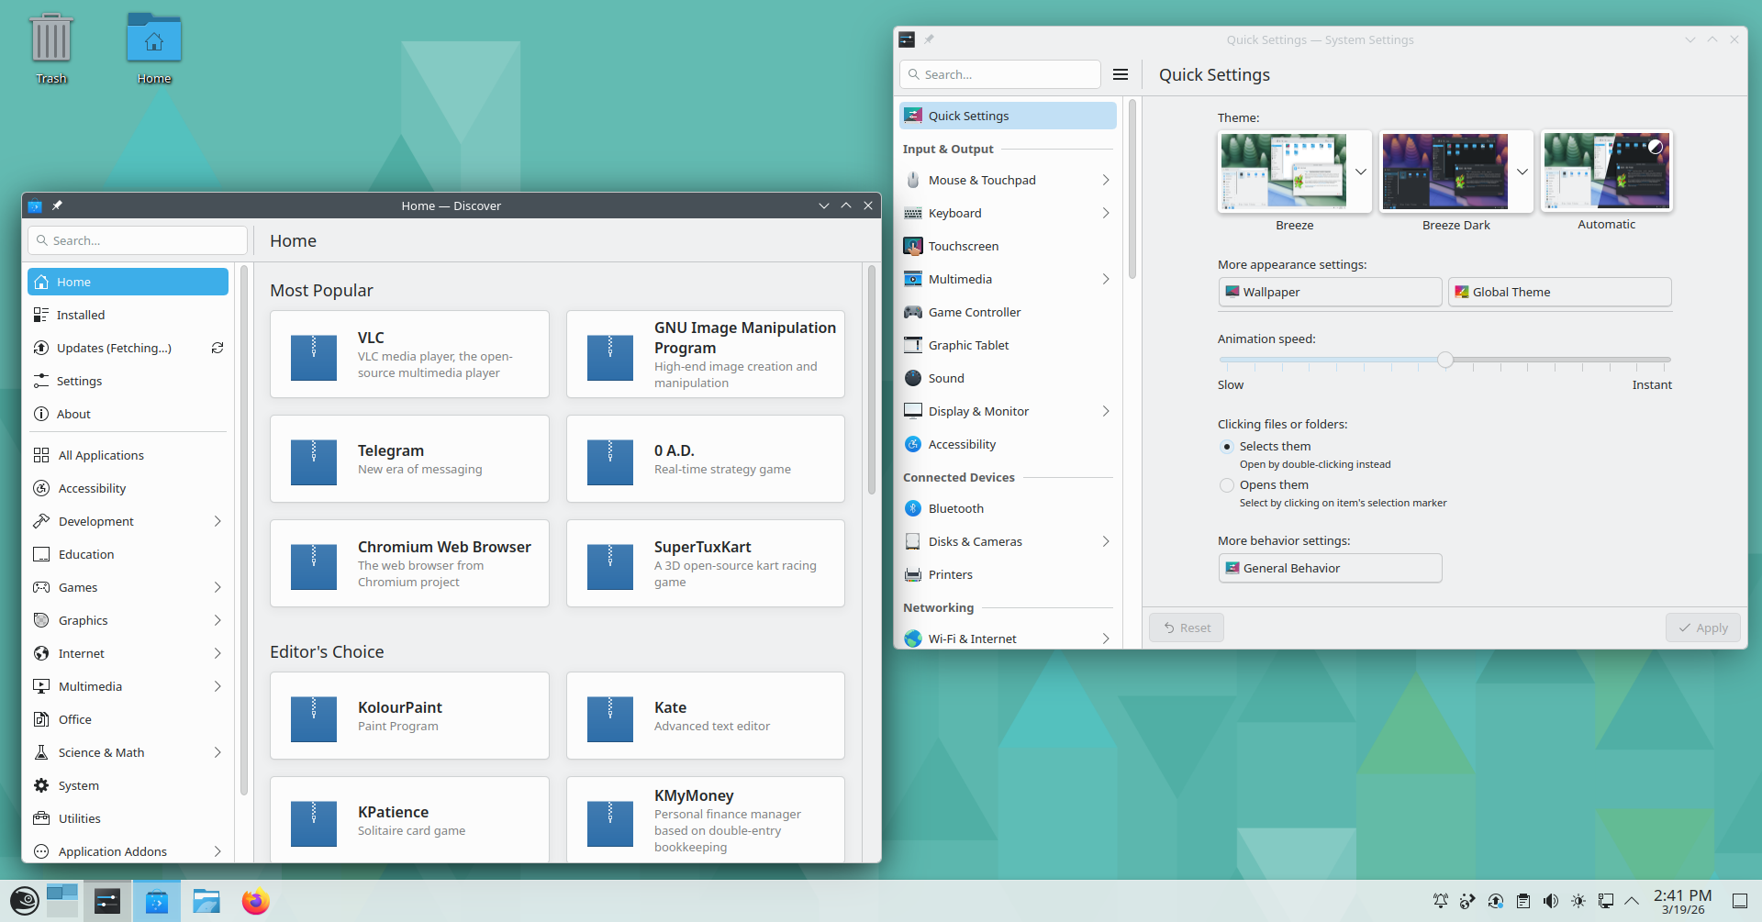Choose the Automatic theme thumbnail
The width and height of the screenshot is (1762, 922).
pos(1607,172)
